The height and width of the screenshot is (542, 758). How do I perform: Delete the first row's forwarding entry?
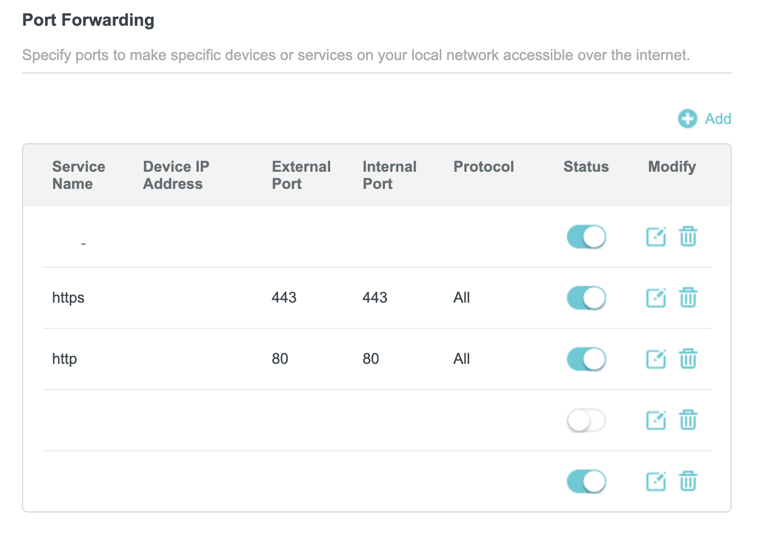click(x=688, y=237)
